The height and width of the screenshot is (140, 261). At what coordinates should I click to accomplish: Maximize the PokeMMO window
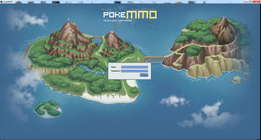[250, 1]
